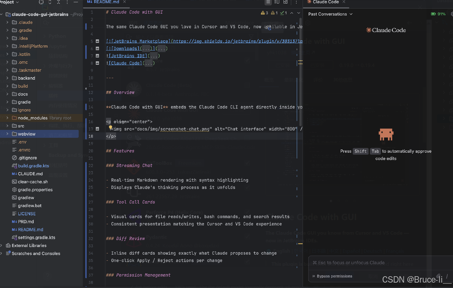Switch to Editor and Preview split mode
This screenshot has width=453, height=288.
(277, 2)
